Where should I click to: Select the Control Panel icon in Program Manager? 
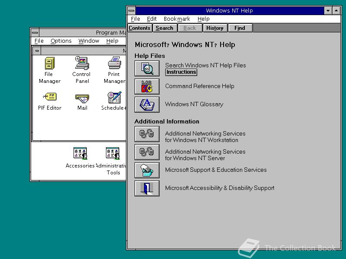tap(82, 63)
